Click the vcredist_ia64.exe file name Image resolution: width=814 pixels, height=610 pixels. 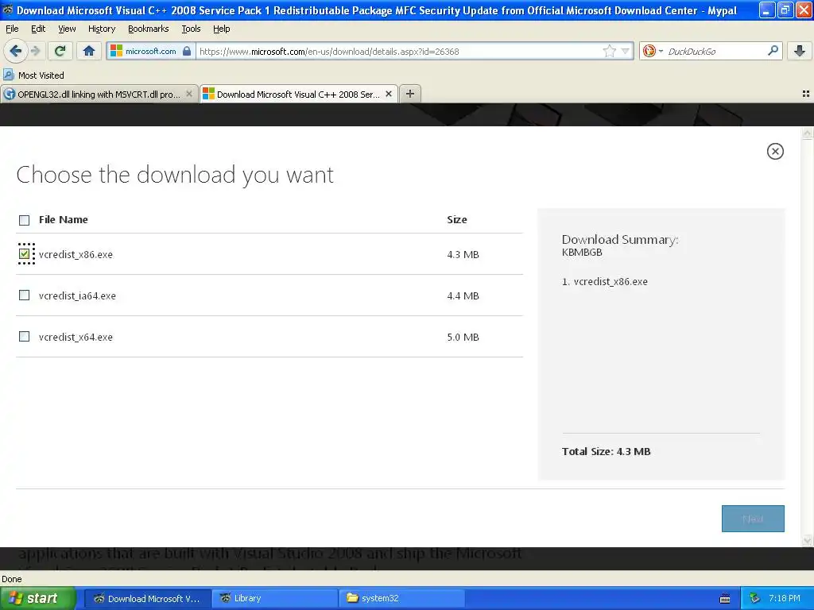coord(77,295)
